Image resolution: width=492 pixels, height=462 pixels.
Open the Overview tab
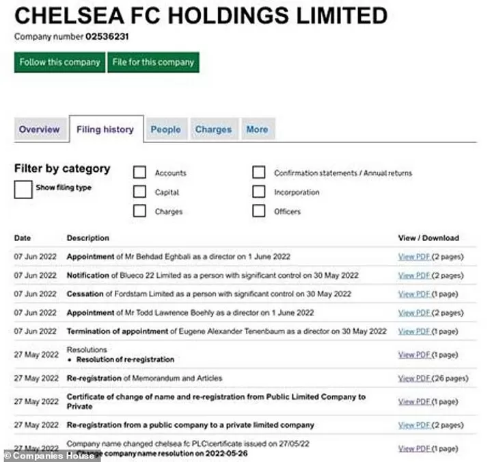[x=39, y=129]
